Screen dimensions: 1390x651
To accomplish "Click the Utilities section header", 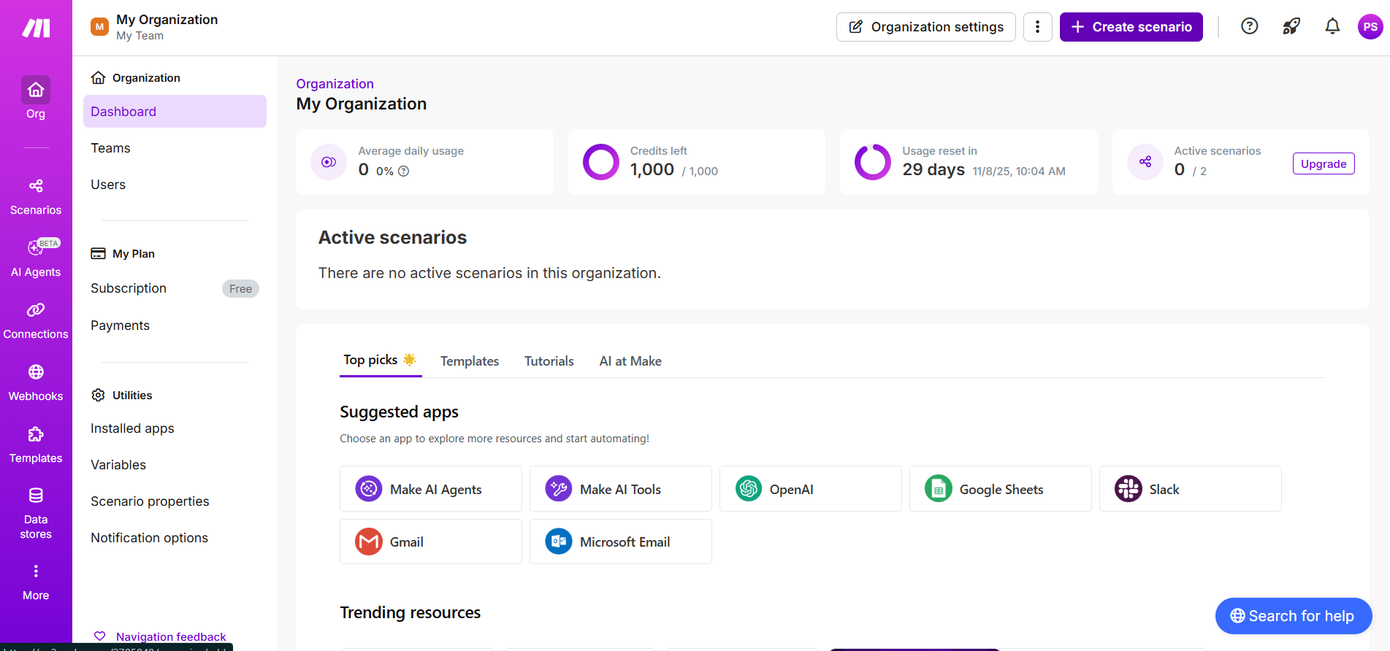I will [122, 396].
